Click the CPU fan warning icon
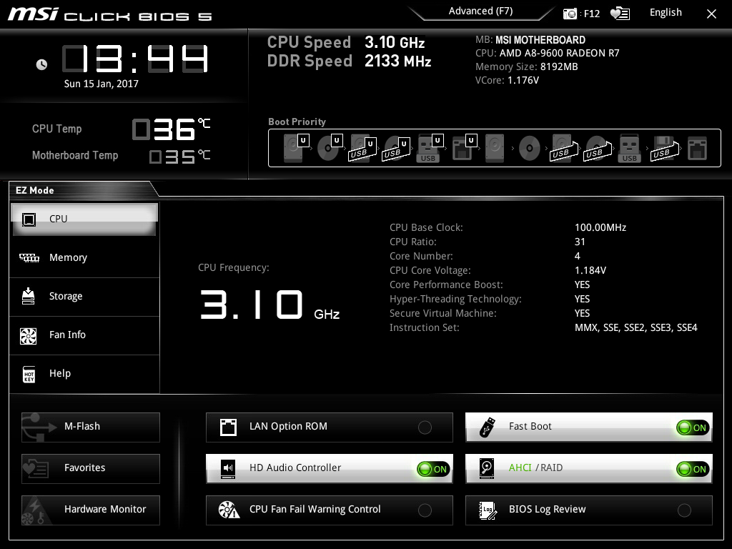 [x=228, y=510]
